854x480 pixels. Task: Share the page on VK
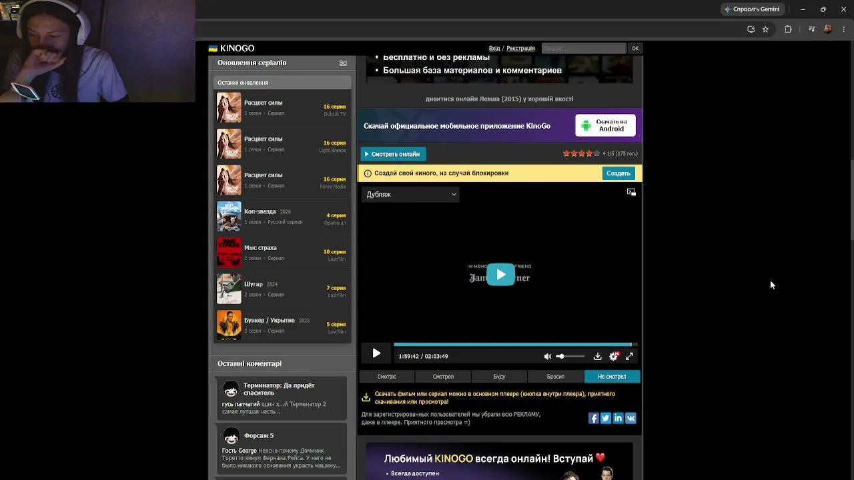[630, 418]
